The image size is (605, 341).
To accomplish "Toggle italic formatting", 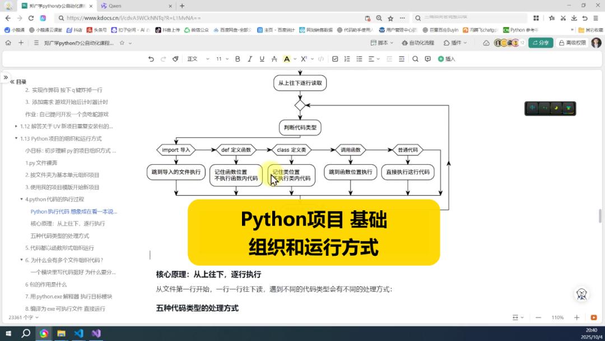I will (249, 59).
